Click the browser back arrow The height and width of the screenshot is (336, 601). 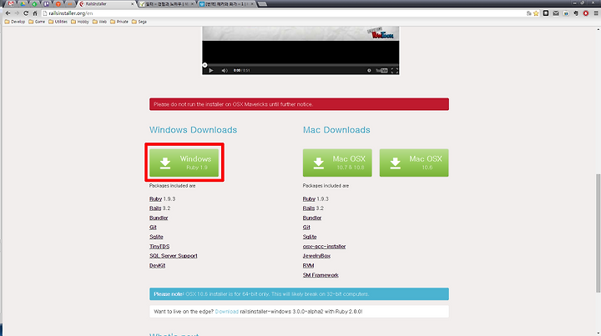click(x=8, y=13)
